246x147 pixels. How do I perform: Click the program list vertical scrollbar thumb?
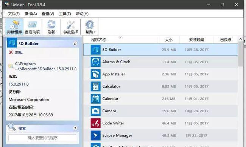coord(241,54)
